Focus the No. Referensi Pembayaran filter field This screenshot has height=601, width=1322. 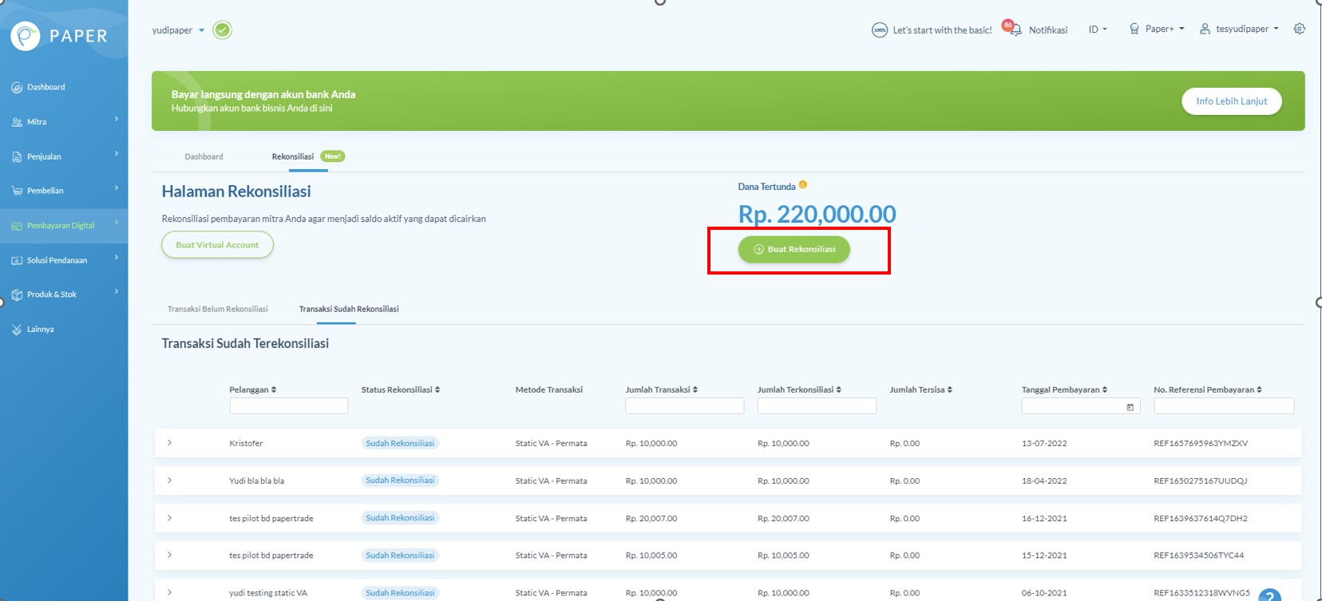[x=1224, y=406]
